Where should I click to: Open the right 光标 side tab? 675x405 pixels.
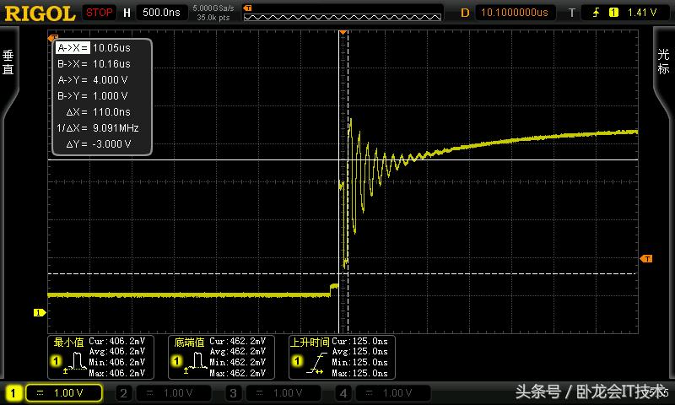(665, 63)
